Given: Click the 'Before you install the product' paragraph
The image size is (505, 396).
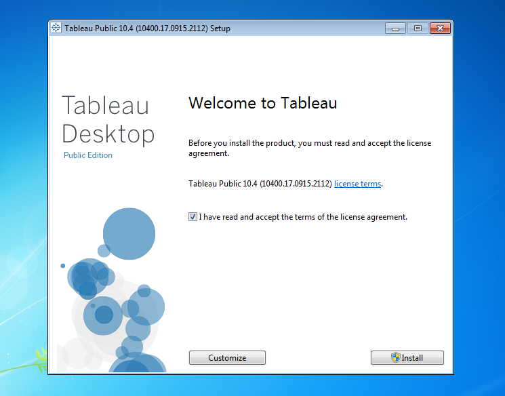Looking at the screenshot, I should coord(310,148).
